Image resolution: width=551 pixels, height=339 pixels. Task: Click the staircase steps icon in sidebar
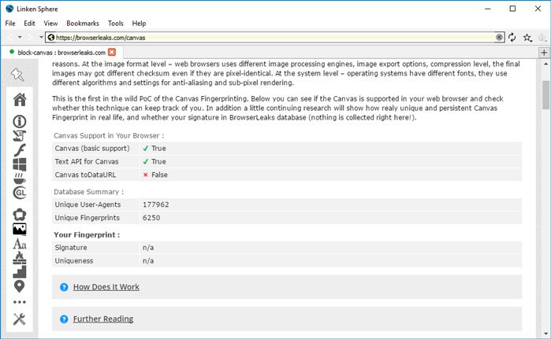(x=20, y=271)
